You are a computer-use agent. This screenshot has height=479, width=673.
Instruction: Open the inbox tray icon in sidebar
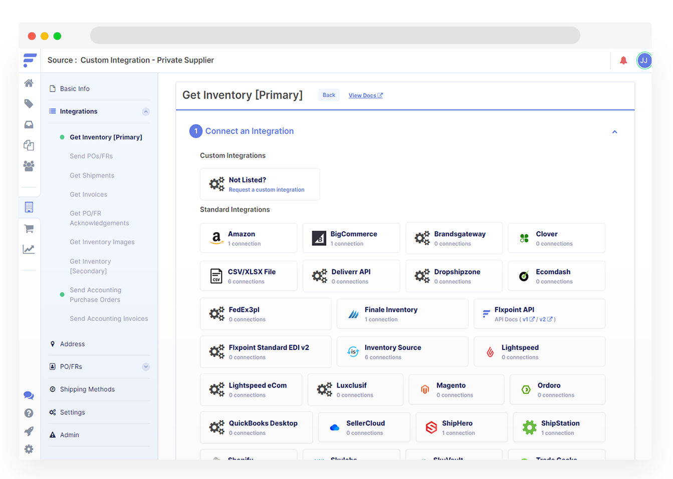tap(29, 125)
